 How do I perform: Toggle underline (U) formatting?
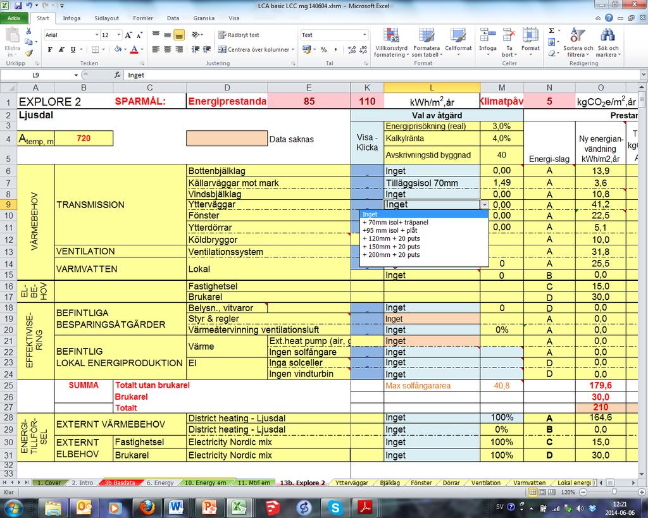[73, 49]
